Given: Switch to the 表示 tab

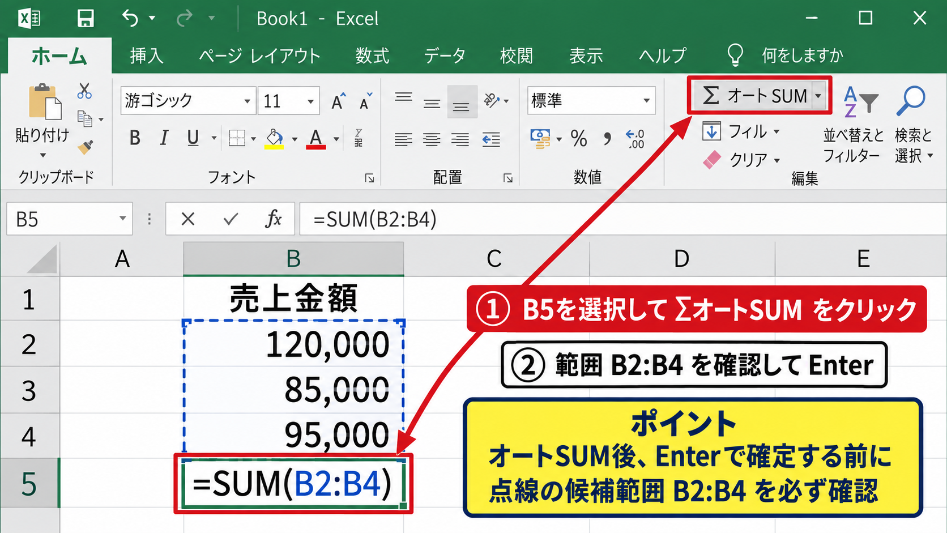Looking at the screenshot, I should pos(586,56).
